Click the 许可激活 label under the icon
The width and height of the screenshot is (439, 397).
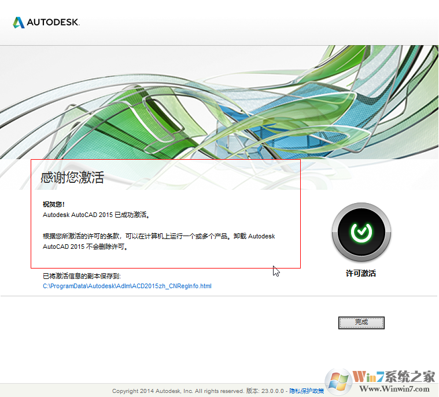tap(361, 274)
